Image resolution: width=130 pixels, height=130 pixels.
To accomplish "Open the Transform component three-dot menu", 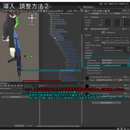I will [x=128, y=17].
